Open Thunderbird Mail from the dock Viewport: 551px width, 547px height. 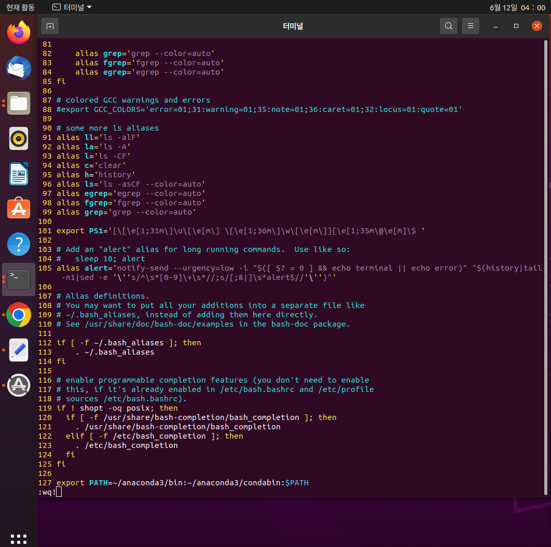[19, 68]
